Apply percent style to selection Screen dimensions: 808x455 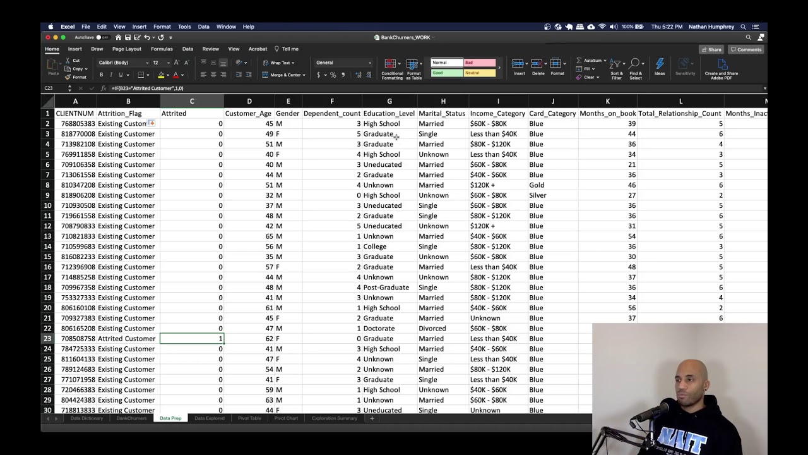pyautogui.click(x=333, y=75)
